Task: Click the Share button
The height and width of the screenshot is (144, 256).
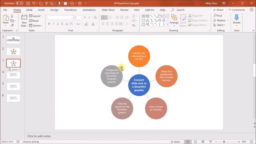Action: [218, 10]
